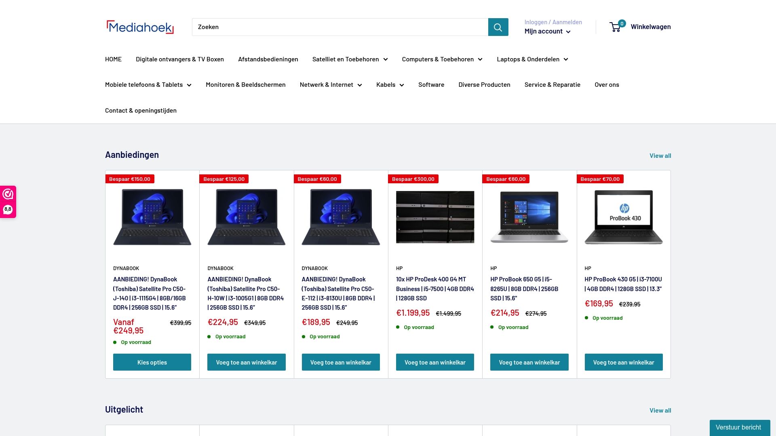Expand the Mijn account dropdown
The image size is (776, 436).
(x=547, y=31)
